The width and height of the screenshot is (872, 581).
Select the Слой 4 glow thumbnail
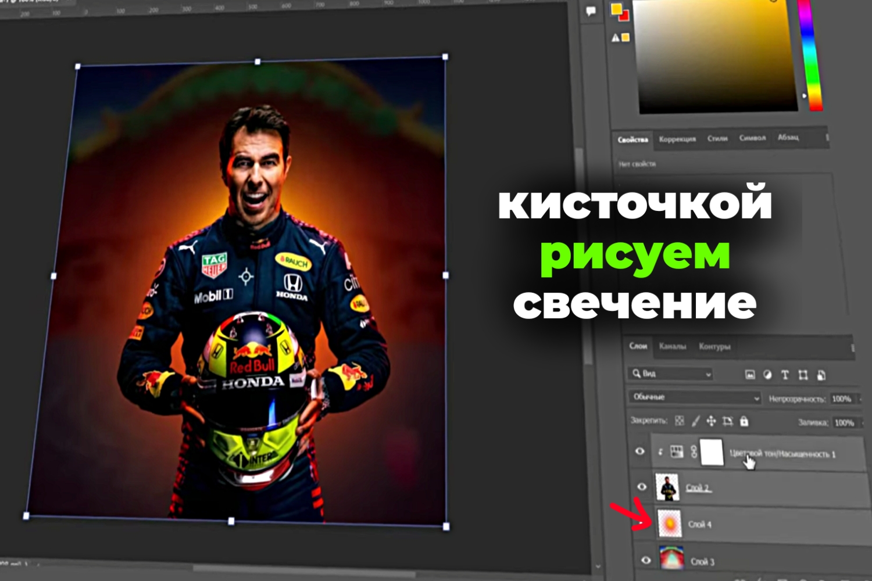(670, 523)
